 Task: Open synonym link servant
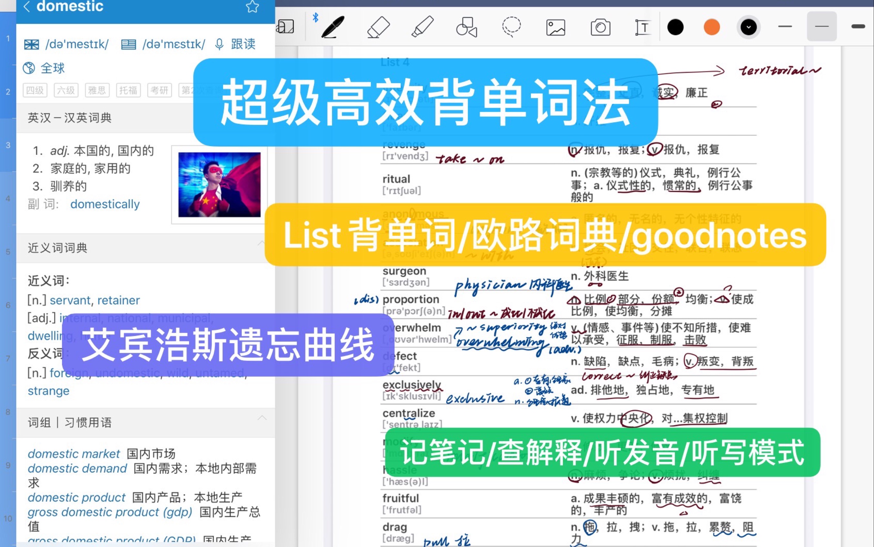click(70, 300)
